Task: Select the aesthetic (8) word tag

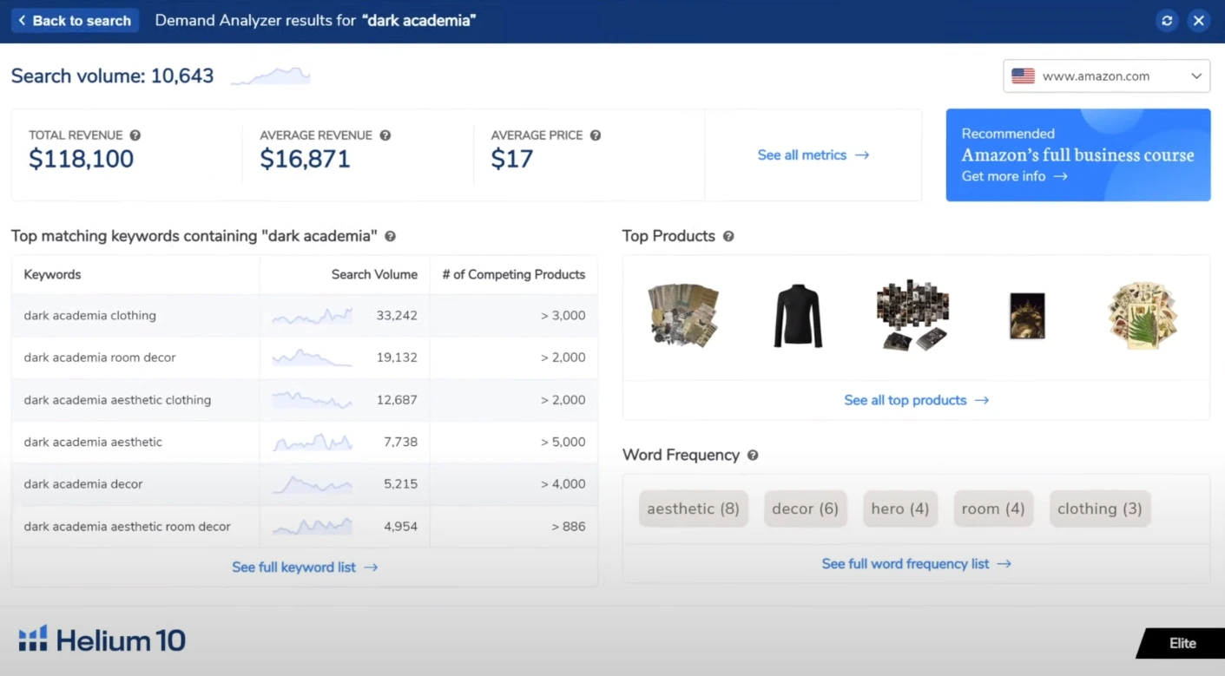Action: tap(693, 509)
